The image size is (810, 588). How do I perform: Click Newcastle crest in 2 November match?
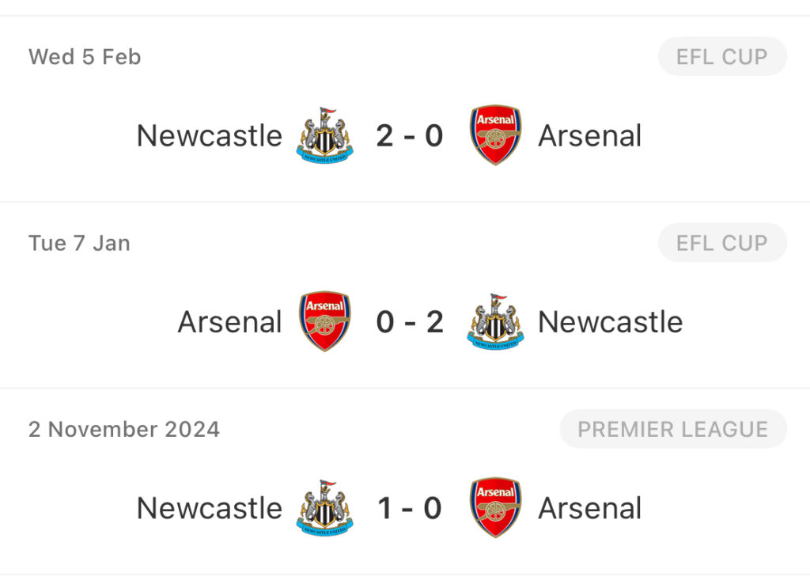tap(325, 507)
